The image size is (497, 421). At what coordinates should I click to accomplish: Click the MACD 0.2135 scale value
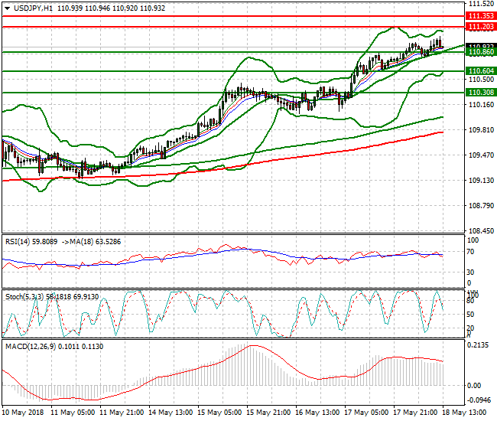tap(478, 345)
